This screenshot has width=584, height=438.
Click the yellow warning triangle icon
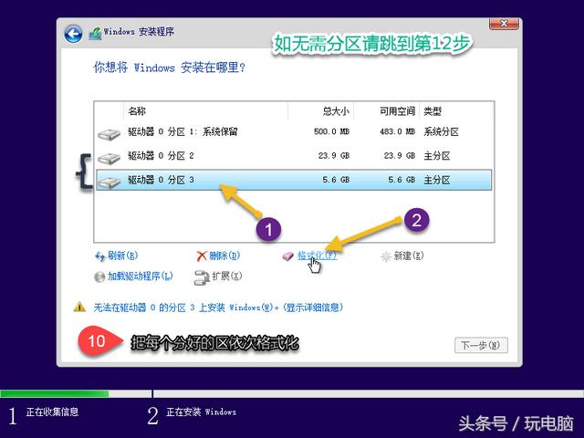(79, 308)
